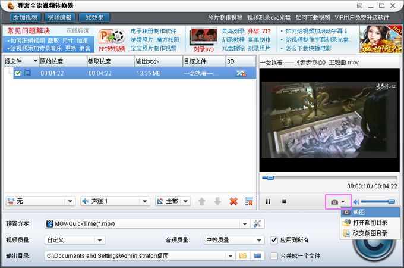The width and height of the screenshot is (404, 268).
Task: Stop the video playback
Action: (284, 201)
